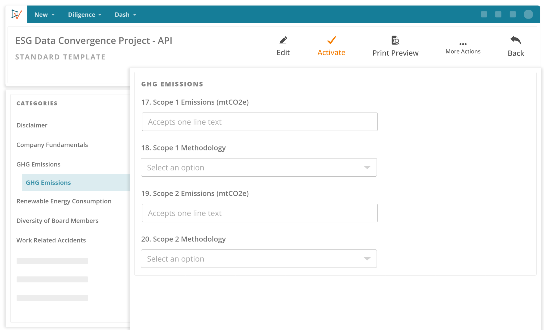Select GHG Emissions in the Categories sidebar

(48, 182)
